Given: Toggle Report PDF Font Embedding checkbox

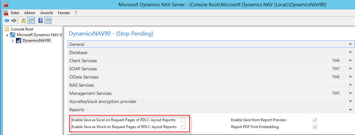Looking at the screenshot, I should (x=315, y=127).
